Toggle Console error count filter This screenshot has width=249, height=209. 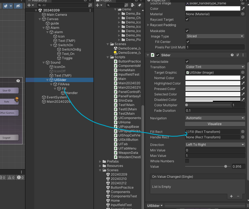tap(20, 177)
